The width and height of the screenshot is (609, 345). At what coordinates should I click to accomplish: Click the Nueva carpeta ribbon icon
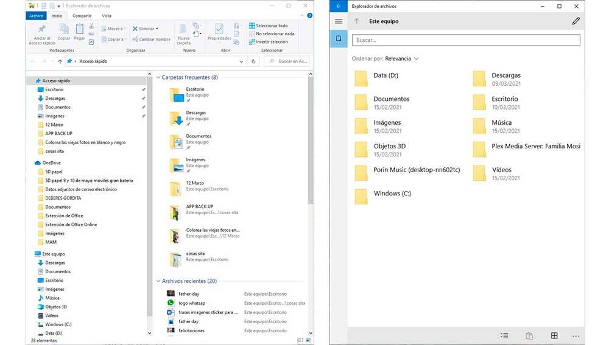click(183, 30)
